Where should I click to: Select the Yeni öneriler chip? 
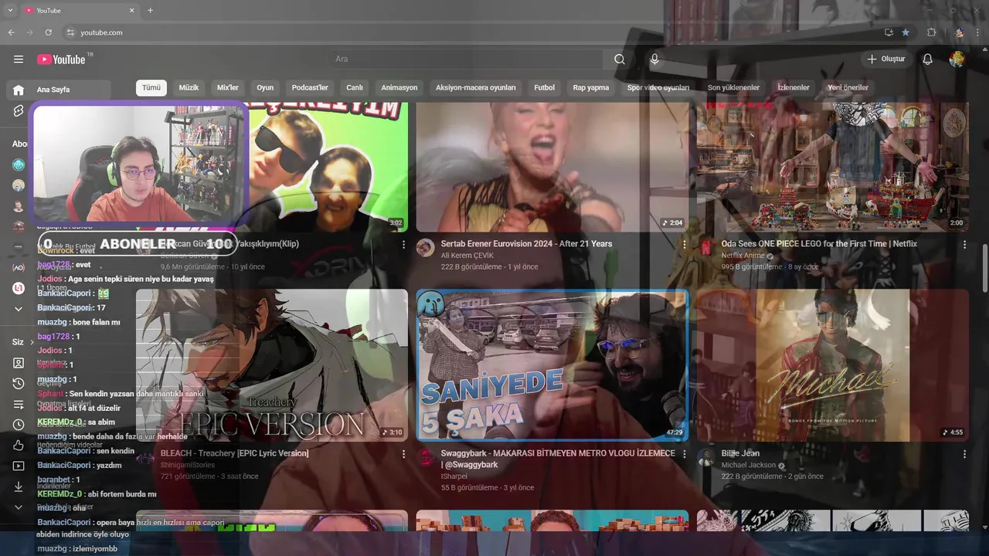tap(848, 88)
